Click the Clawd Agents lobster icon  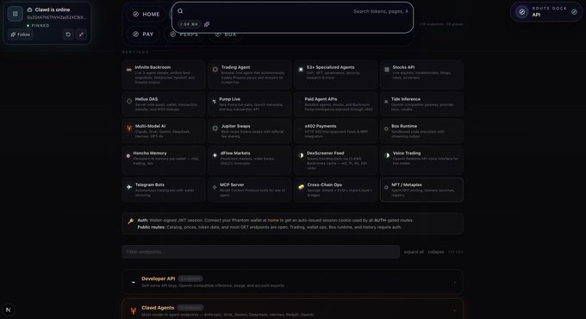(x=133, y=310)
